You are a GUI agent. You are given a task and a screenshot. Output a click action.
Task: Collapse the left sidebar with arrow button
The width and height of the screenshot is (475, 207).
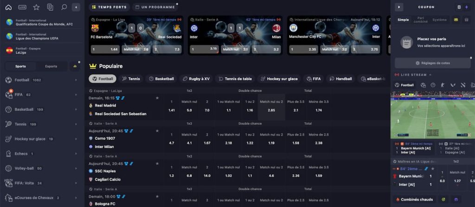pyautogui.click(x=76, y=7)
